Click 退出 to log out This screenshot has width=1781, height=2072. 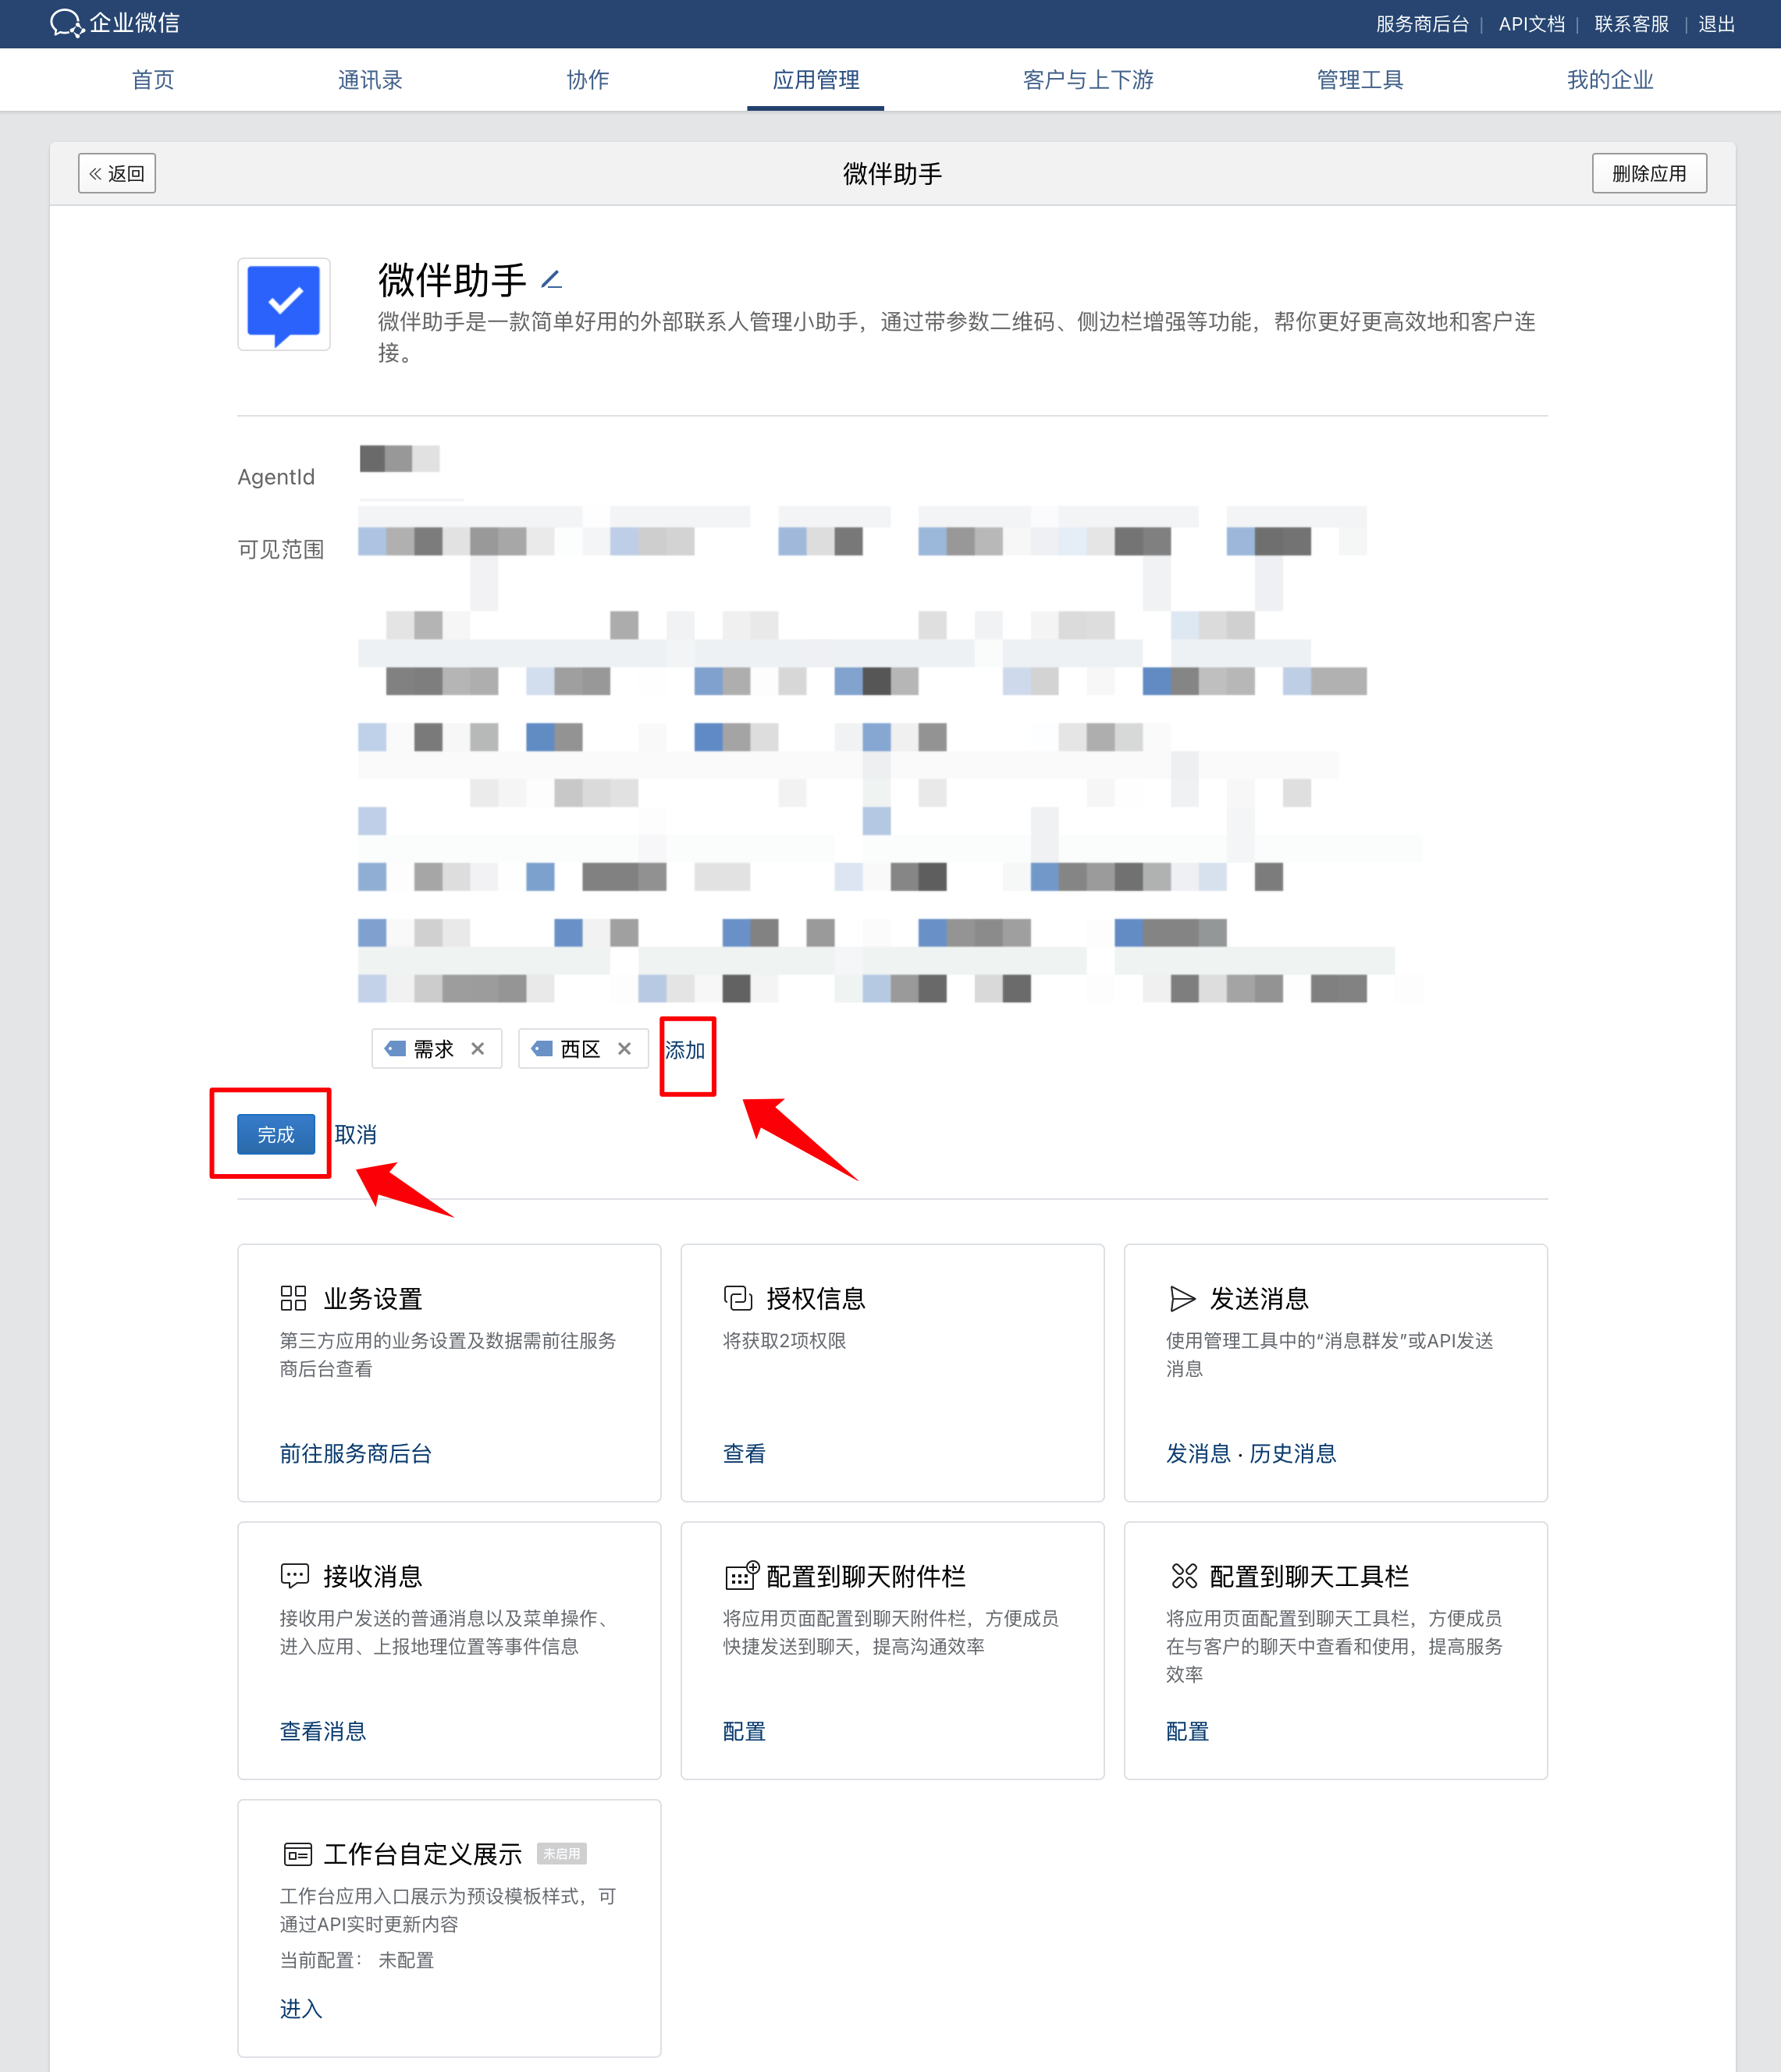(1716, 24)
